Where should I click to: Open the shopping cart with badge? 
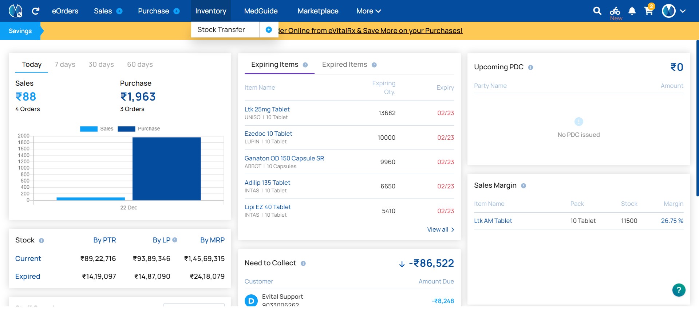(x=649, y=11)
